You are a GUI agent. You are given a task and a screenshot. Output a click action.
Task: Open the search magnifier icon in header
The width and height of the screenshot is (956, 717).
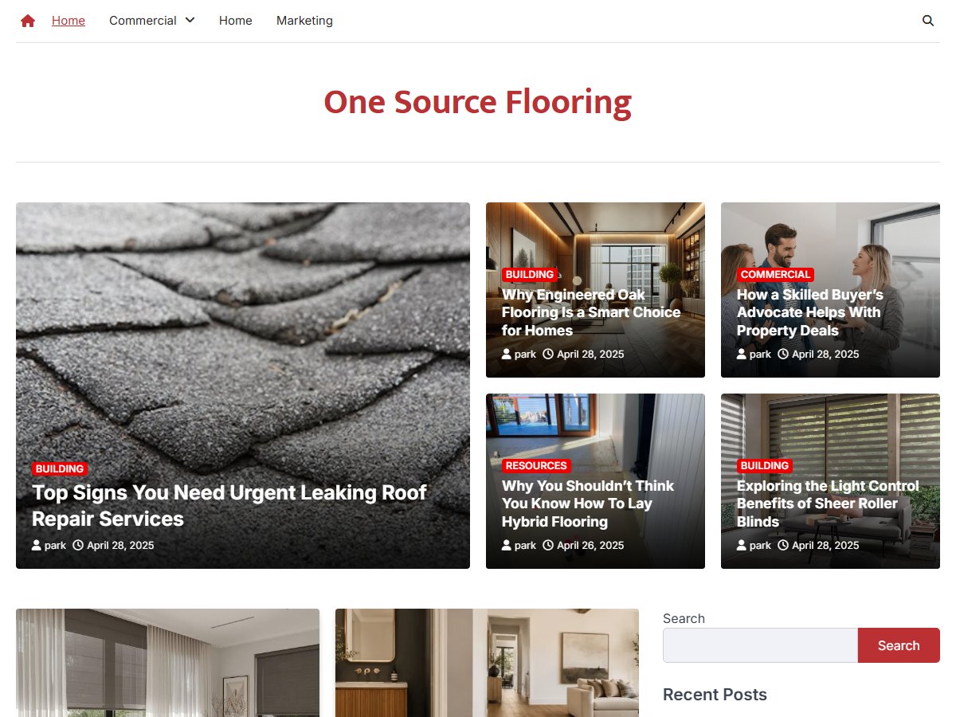pos(928,21)
